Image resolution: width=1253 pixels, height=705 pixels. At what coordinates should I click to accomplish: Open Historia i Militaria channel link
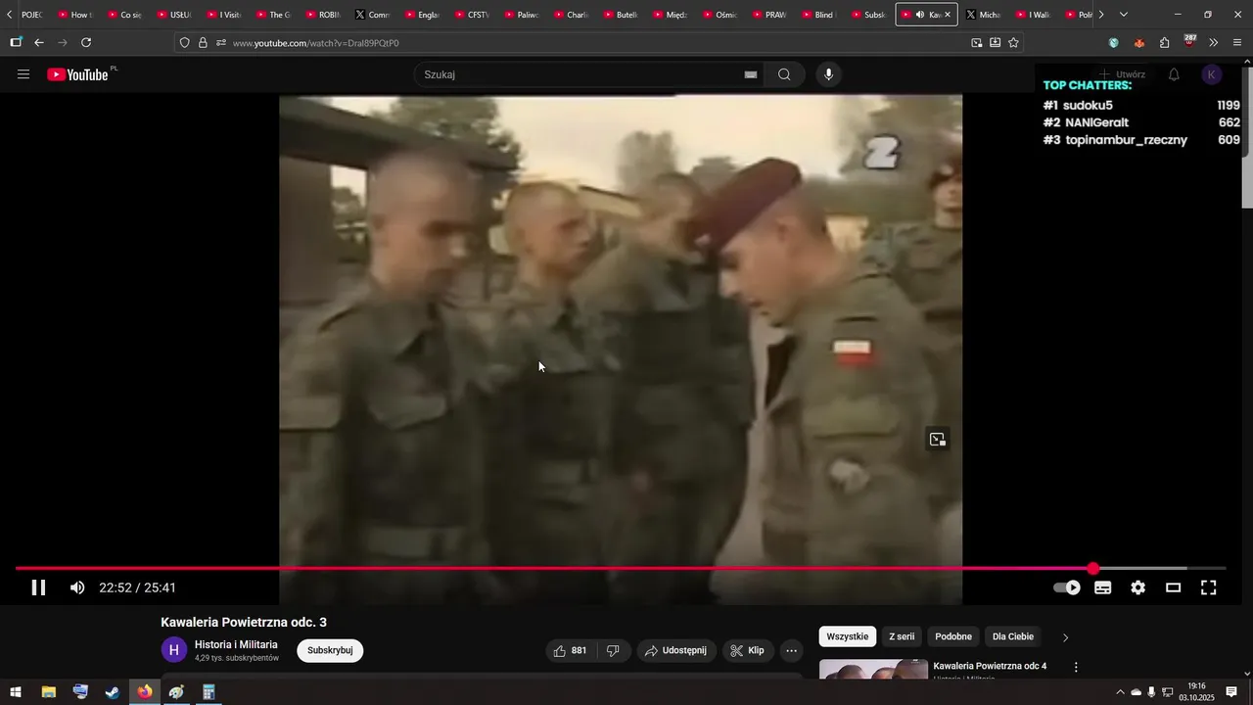click(x=236, y=644)
